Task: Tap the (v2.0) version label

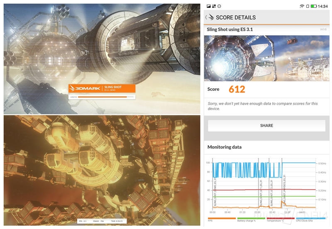Action: click(323, 29)
